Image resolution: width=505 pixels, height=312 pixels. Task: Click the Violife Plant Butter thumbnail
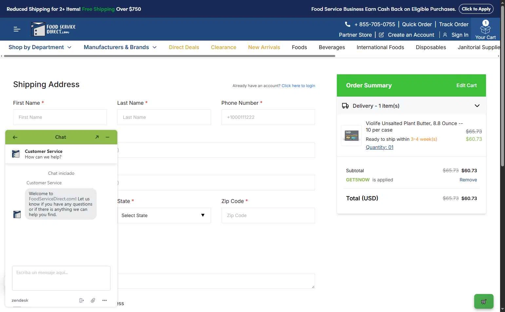click(x=351, y=135)
